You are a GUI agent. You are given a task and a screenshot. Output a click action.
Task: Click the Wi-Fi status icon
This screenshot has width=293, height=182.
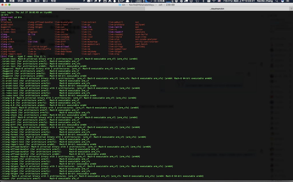click(213, 1)
